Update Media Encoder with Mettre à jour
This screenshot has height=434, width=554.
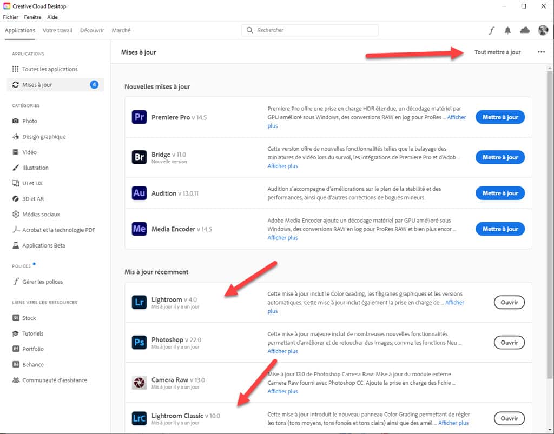tap(500, 229)
